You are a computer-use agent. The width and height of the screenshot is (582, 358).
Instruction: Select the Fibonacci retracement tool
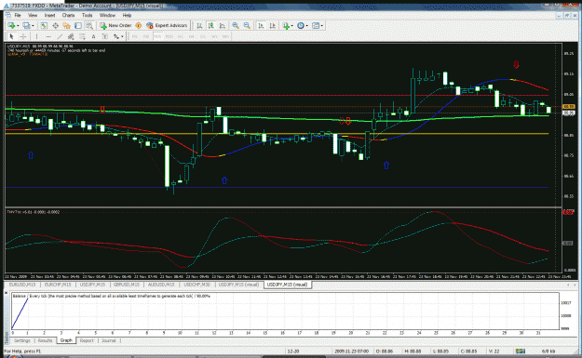(x=82, y=36)
